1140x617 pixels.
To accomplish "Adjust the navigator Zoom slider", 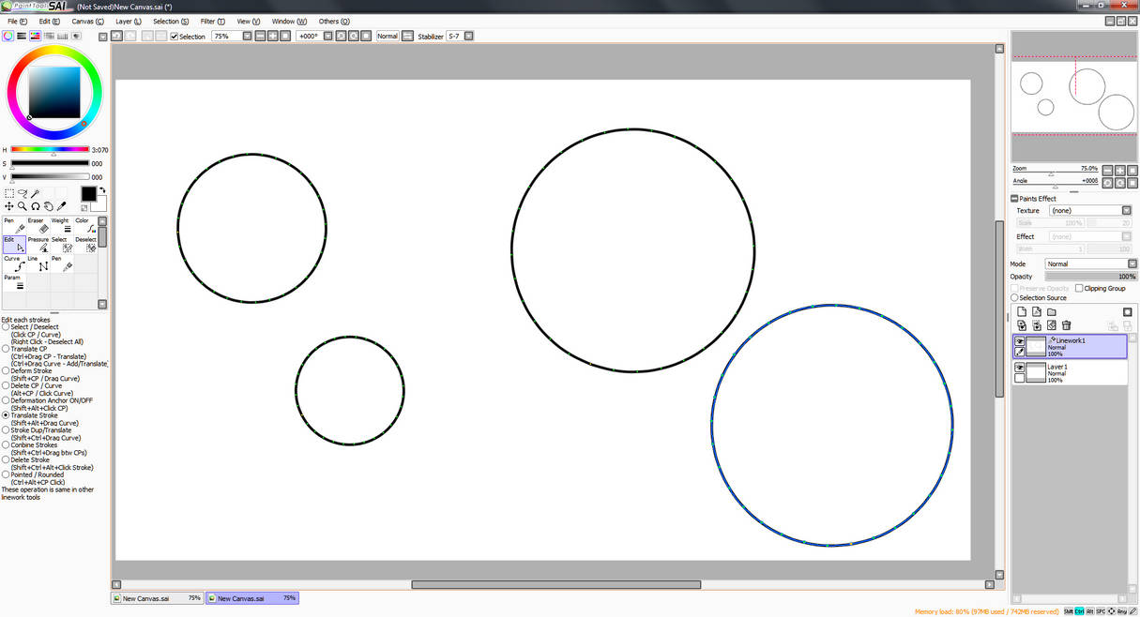I will (x=1055, y=173).
